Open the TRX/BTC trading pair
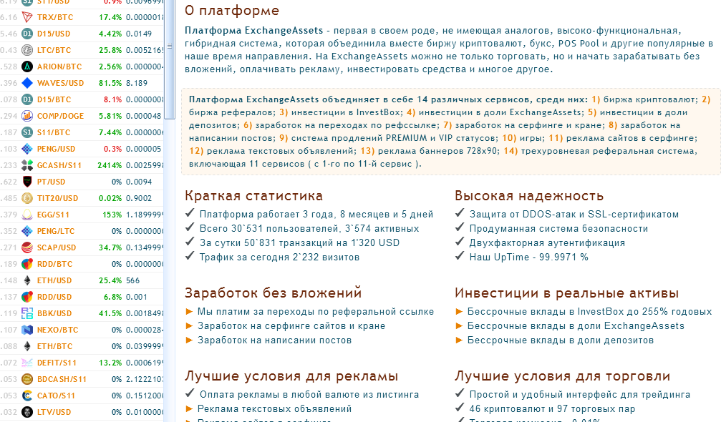The height and width of the screenshot is (422, 721). tap(55, 17)
